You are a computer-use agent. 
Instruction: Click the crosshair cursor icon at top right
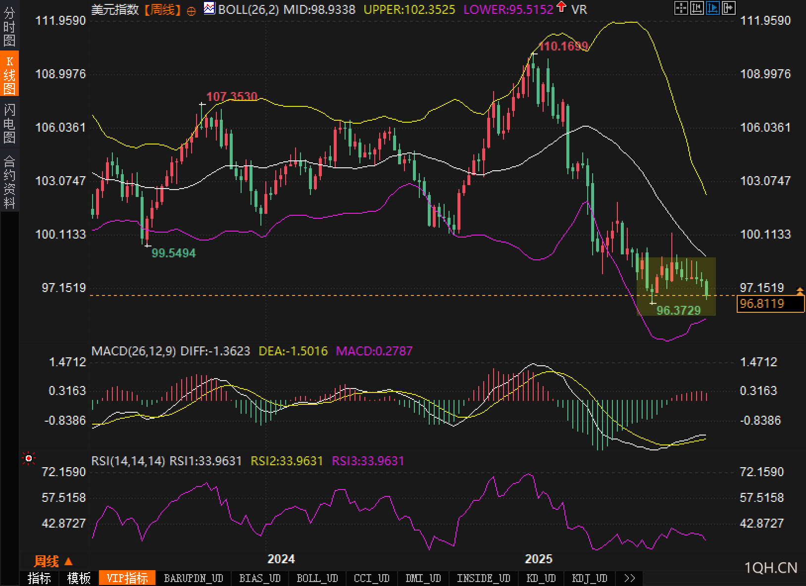681,8
